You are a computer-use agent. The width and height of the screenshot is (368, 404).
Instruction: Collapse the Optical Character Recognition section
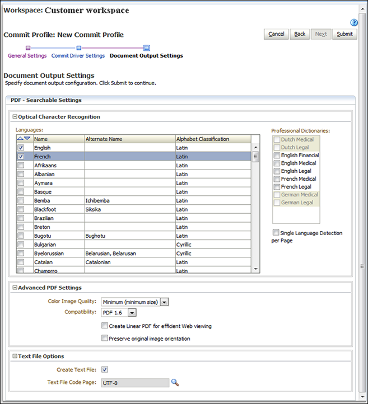click(15, 117)
